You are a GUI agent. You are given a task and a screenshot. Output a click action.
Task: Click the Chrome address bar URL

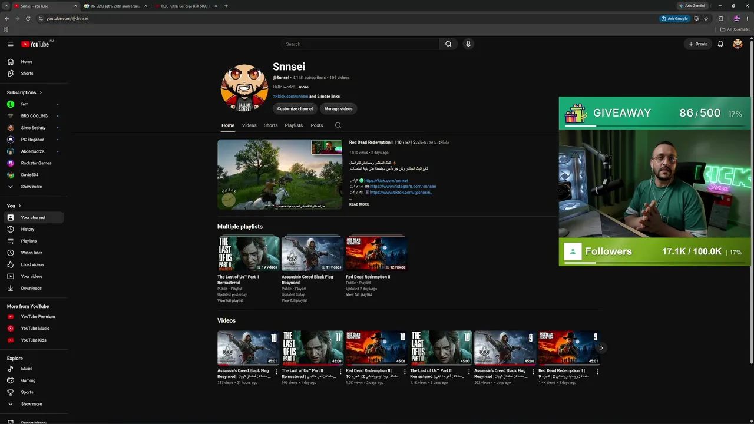[x=67, y=18]
